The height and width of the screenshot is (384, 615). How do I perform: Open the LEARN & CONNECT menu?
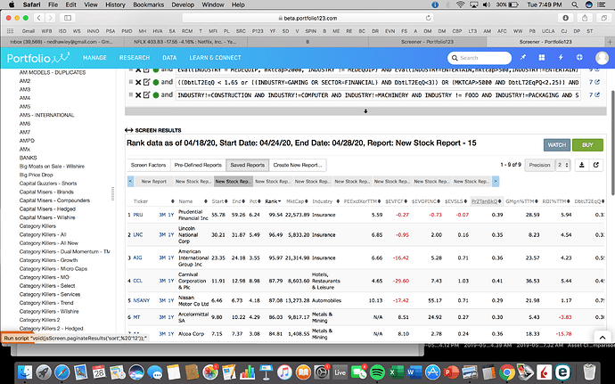click(x=216, y=58)
